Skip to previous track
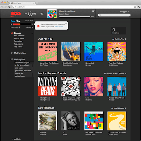 click(x=26, y=14)
